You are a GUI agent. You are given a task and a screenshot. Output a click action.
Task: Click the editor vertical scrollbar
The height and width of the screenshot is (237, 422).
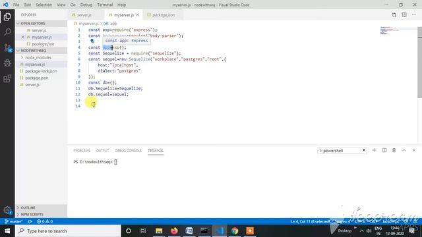(419, 63)
